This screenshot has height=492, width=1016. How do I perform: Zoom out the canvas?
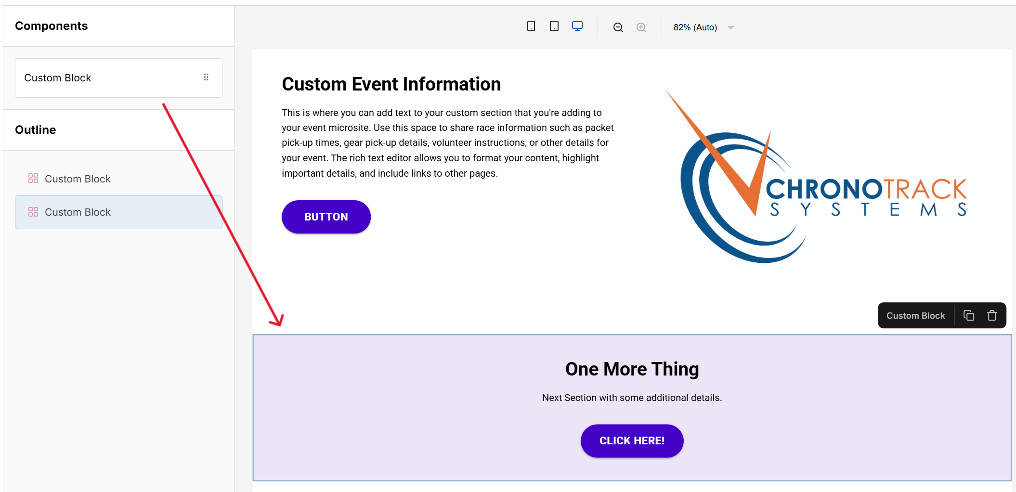(618, 27)
